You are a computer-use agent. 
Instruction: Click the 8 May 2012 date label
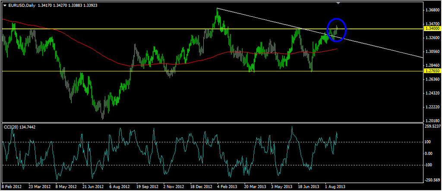[66, 187]
